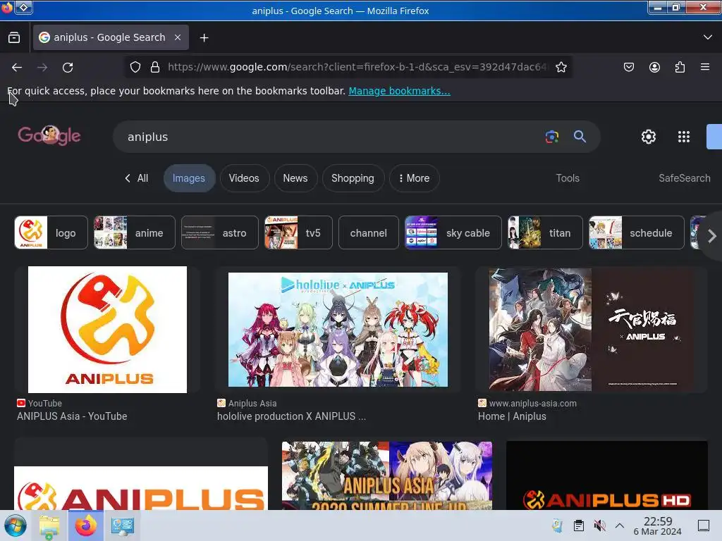Show more filter chips right arrow
This screenshot has width=722, height=541.
(712, 236)
